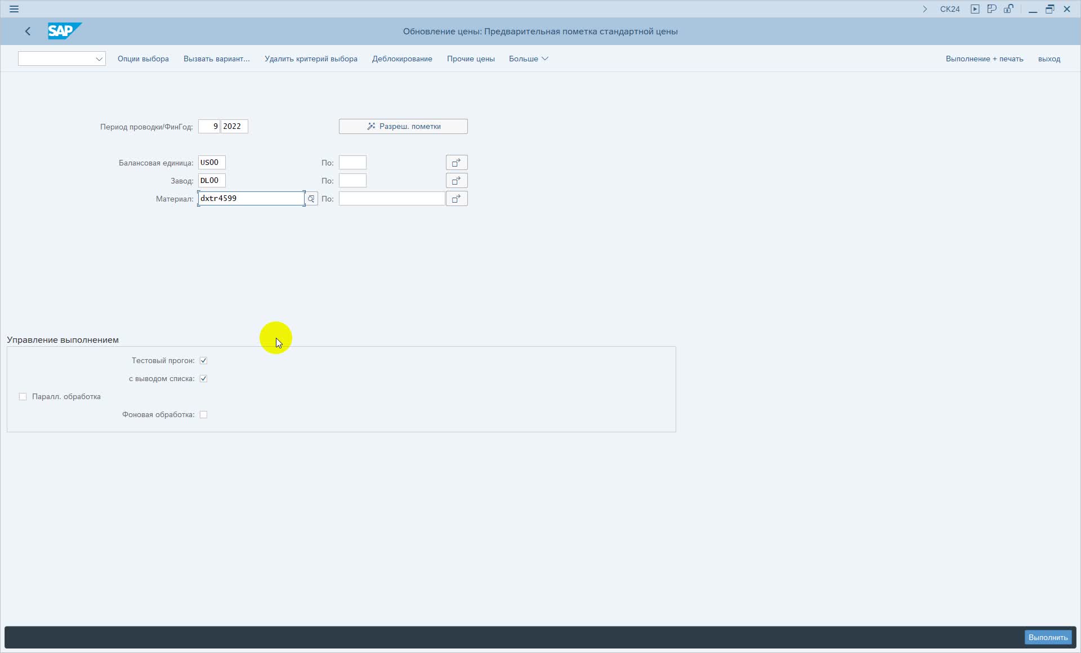Screen dimensions: 1081x653
Task: Open the search help for Материал
Action: pyautogui.click(x=311, y=199)
